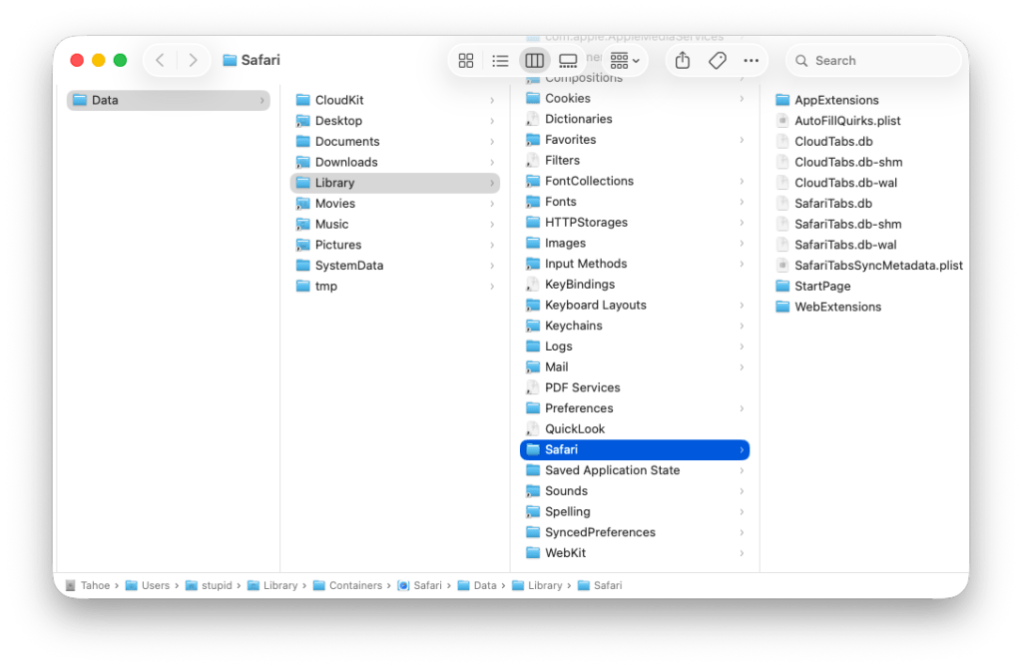Select the Keychains folder
1022x668 pixels.
(x=573, y=326)
